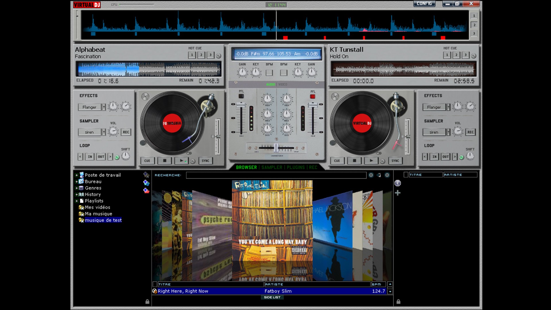Switch mixer display to VIDEO mode

coord(283,84)
